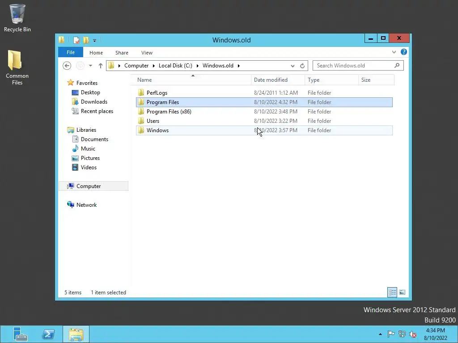Open address bar previous locations dropdown
The height and width of the screenshot is (343, 458).
pos(293,66)
